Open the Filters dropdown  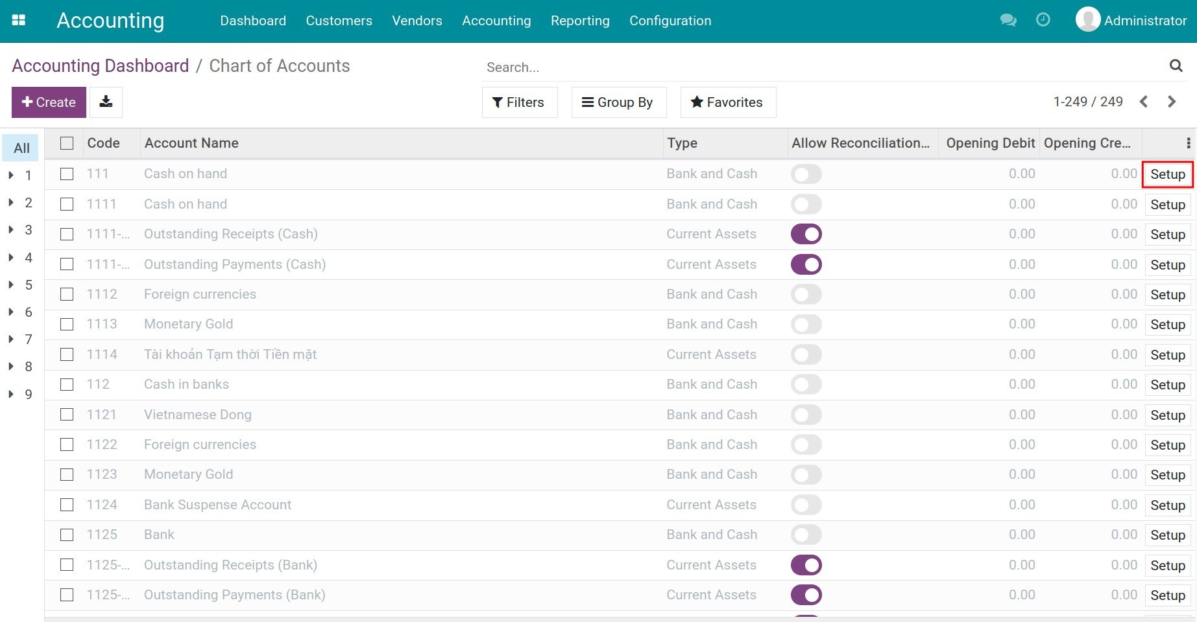coord(519,102)
